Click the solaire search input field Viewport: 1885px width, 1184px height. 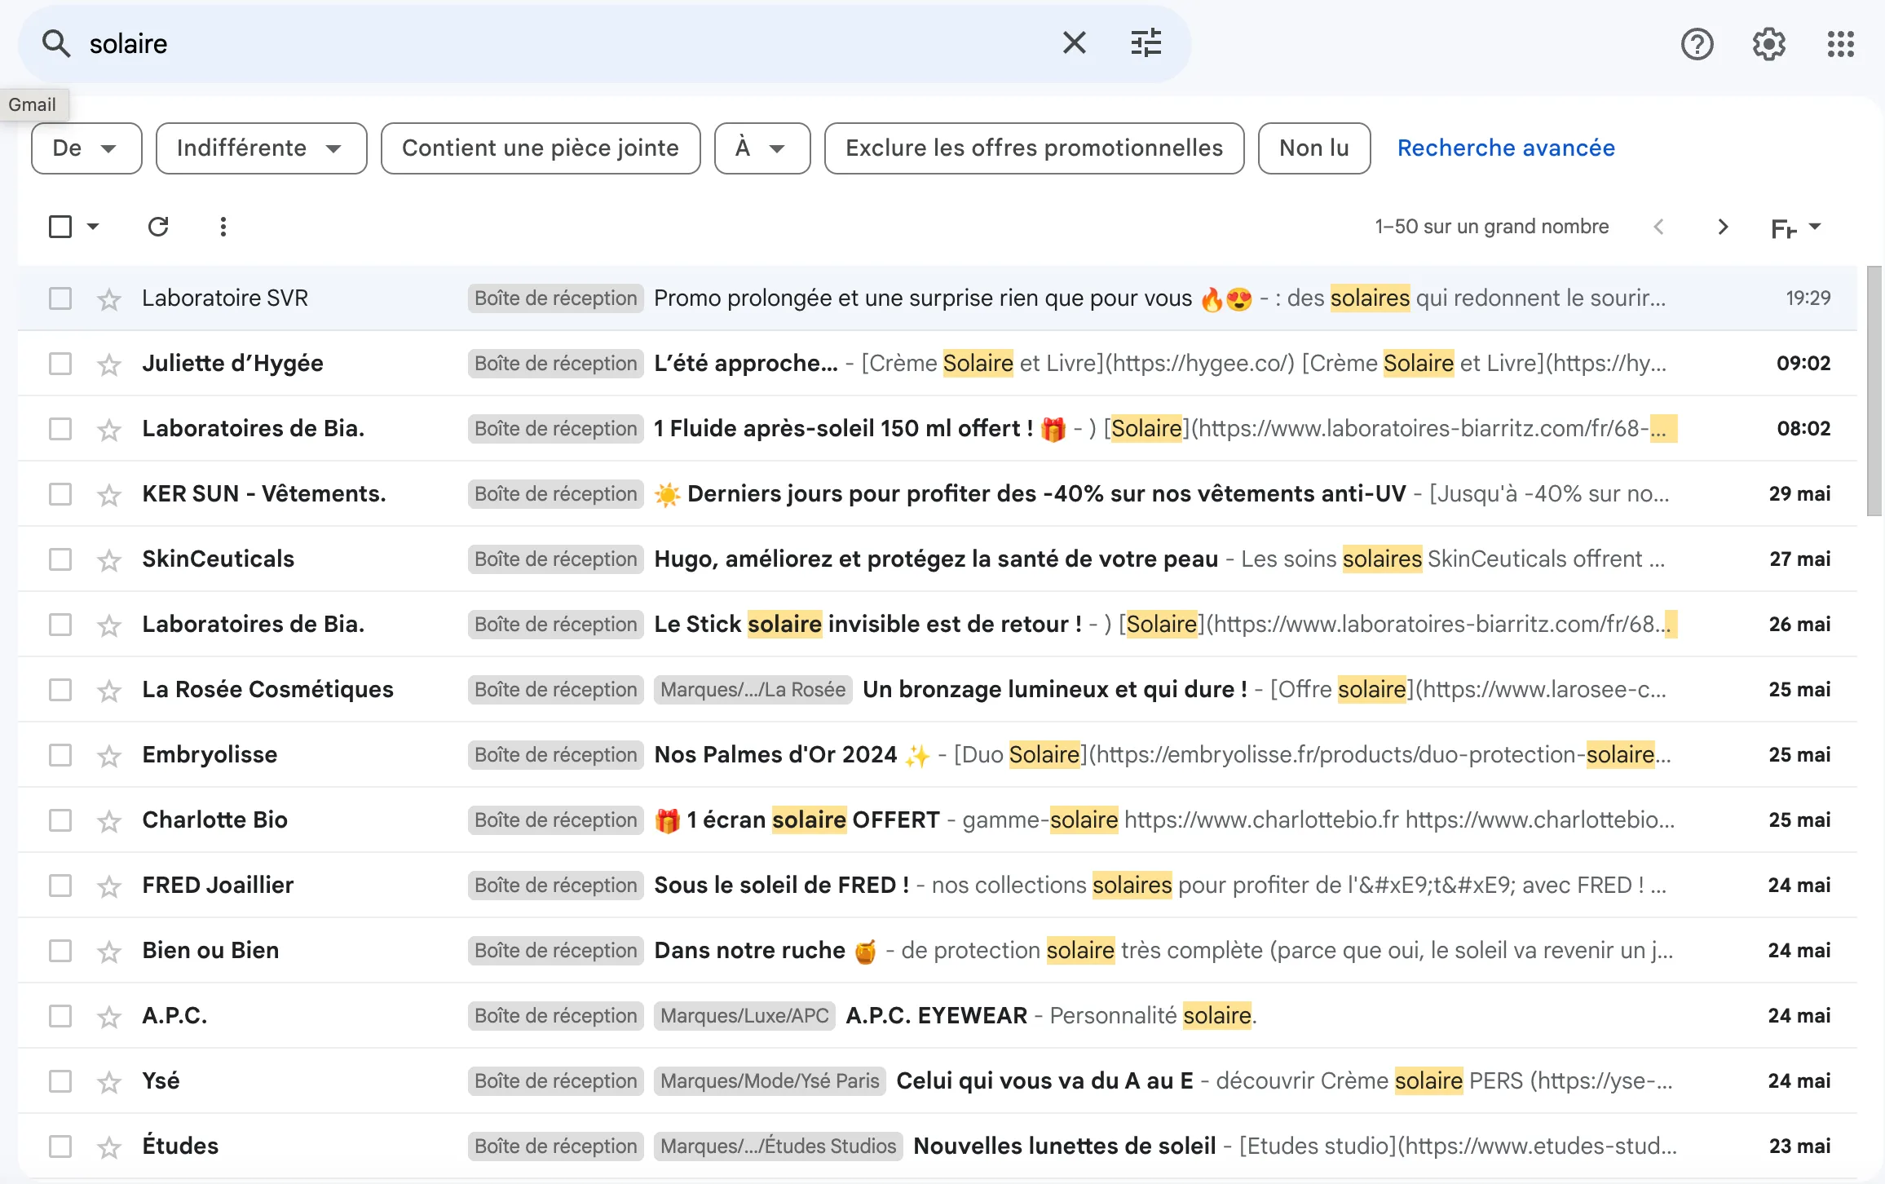point(563,43)
